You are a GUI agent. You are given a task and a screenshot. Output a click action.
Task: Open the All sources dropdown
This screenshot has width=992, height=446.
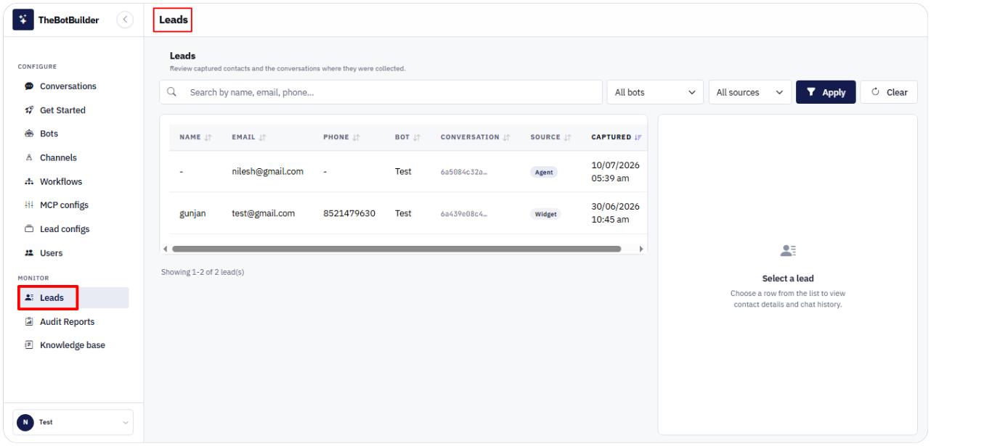tap(750, 92)
